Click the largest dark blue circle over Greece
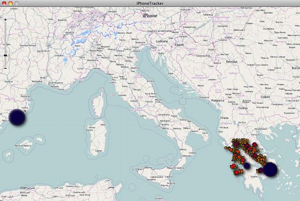 point(270,169)
